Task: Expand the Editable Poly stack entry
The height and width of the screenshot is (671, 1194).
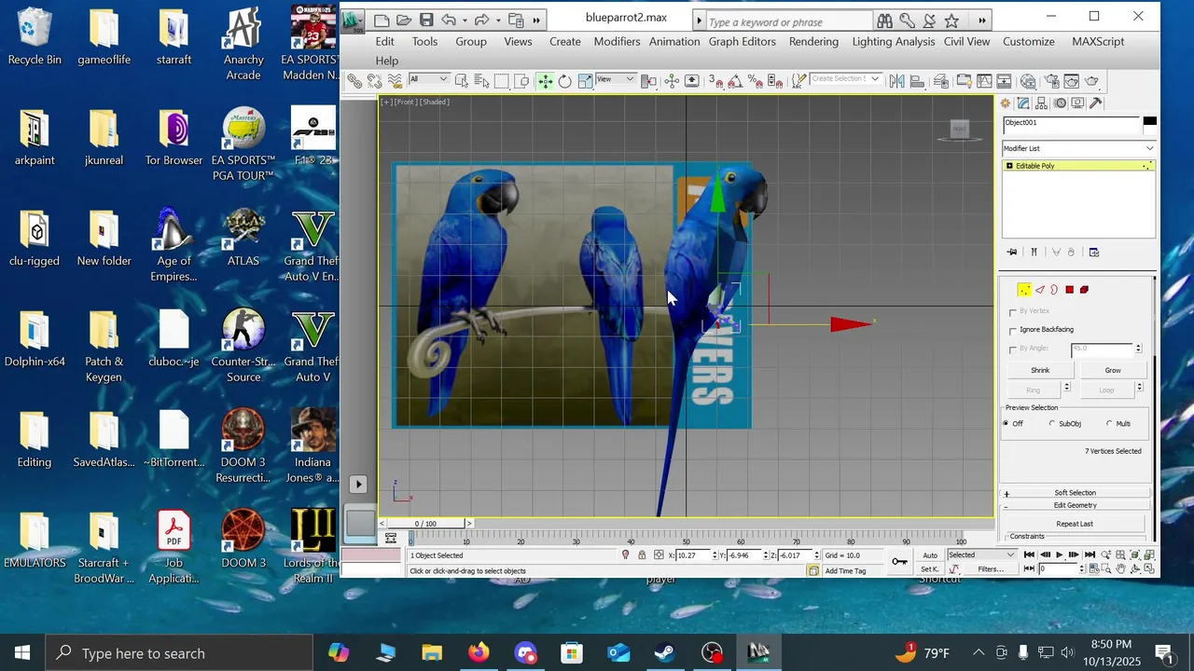Action: (1009, 166)
